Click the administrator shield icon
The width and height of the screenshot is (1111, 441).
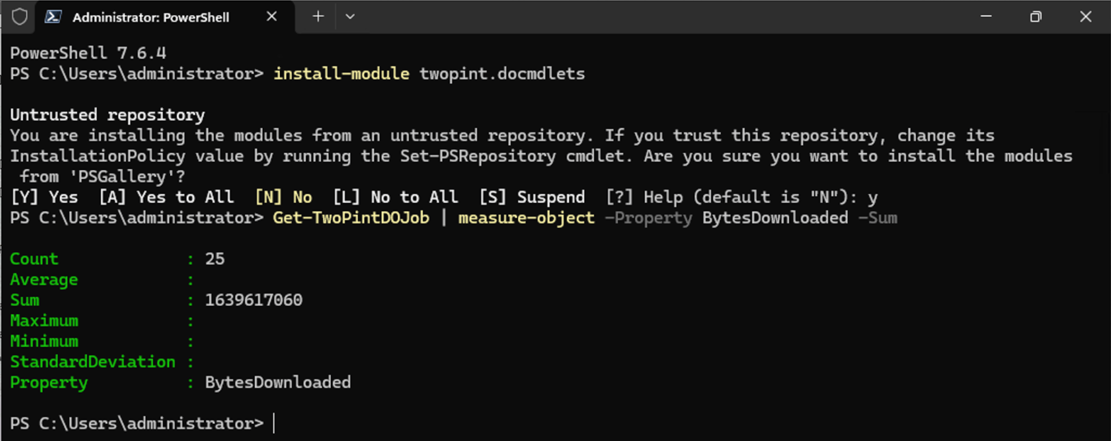[x=20, y=17]
